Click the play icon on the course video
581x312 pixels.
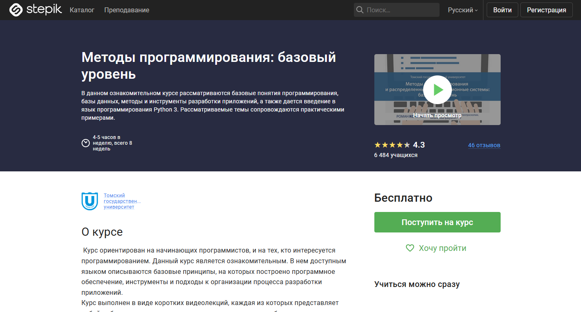(x=437, y=89)
